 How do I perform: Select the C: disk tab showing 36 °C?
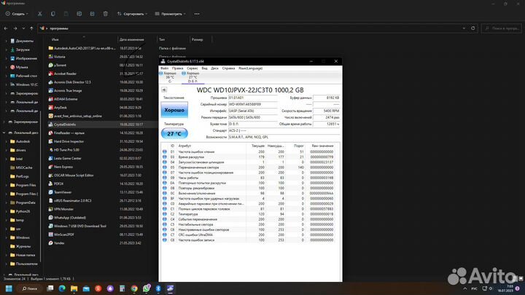tap(169, 77)
